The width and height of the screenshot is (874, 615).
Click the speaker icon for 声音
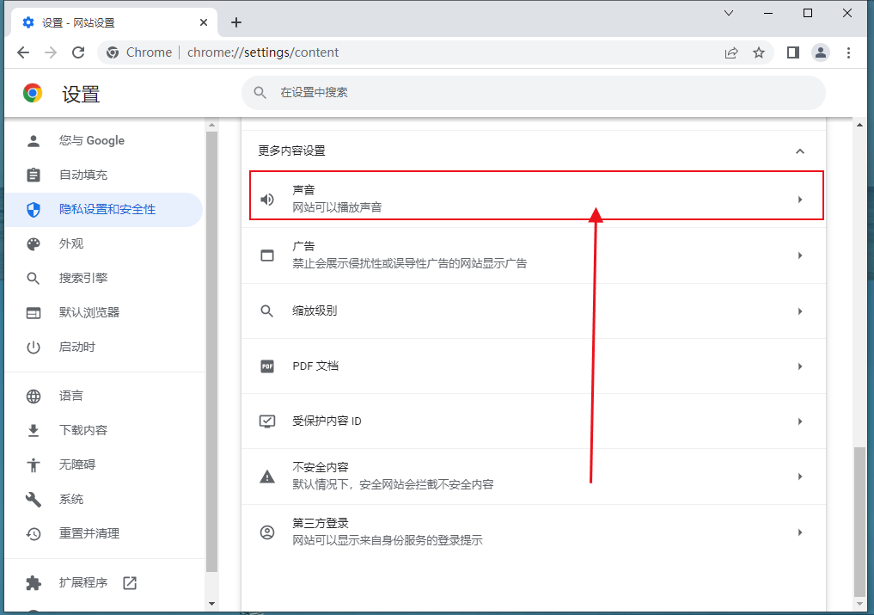(x=267, y=200)
